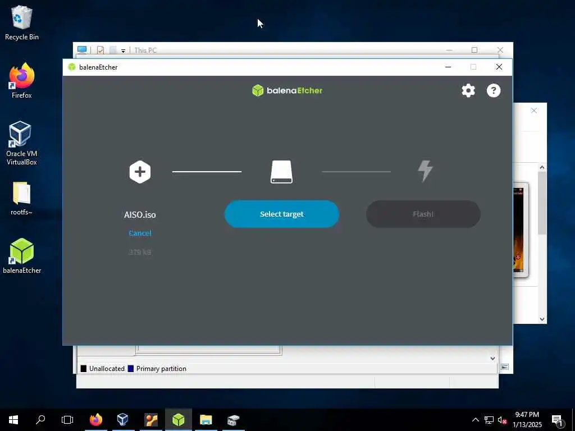575x431 pixels.
Task: Click the disabled Flash! button
Action: point(423,214)
